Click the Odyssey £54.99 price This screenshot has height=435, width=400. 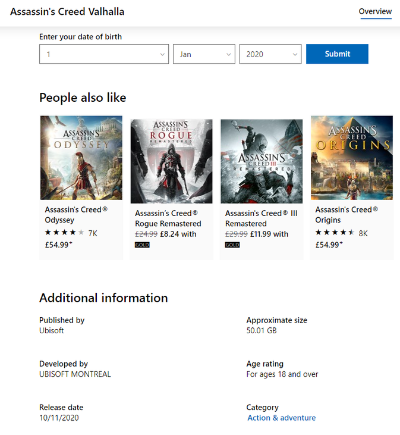tap(58, 245)
